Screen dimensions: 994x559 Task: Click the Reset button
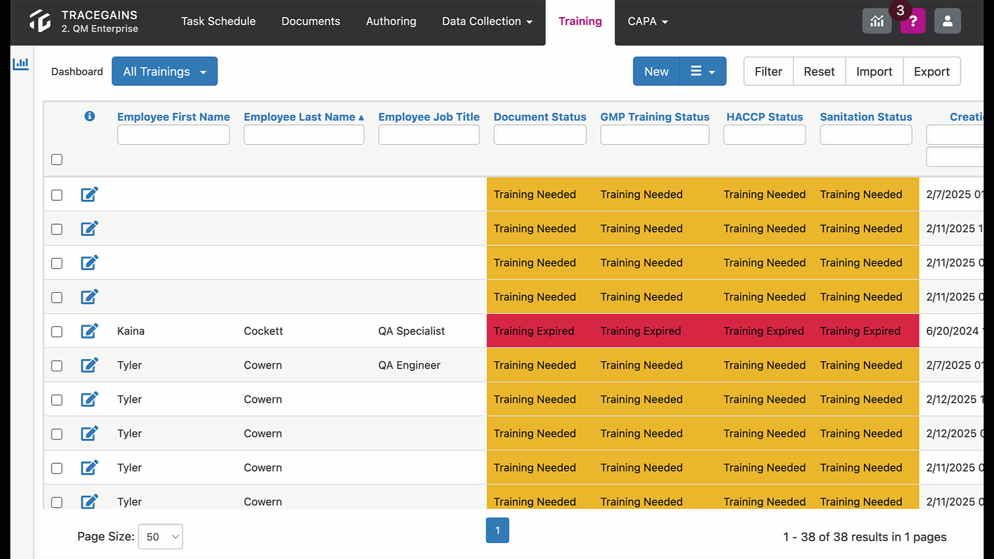click(x=819, y=71)
